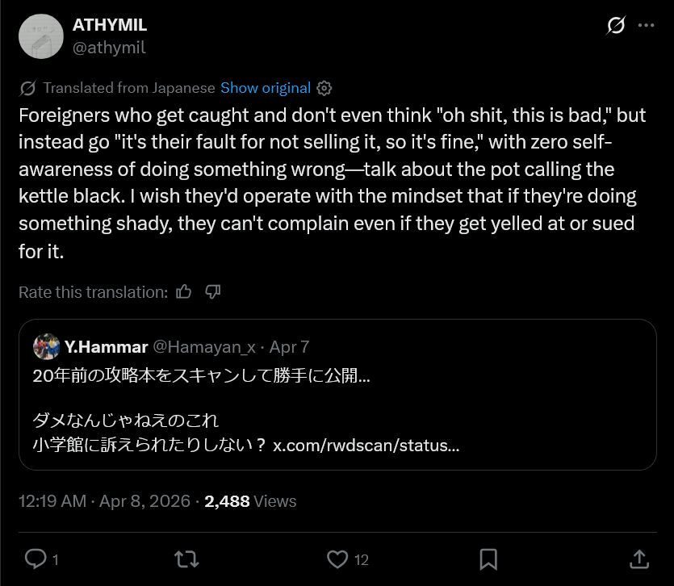Click the @athymil handle
The width and height of the screenshot is (674, 586).
[x=110, y=48]
